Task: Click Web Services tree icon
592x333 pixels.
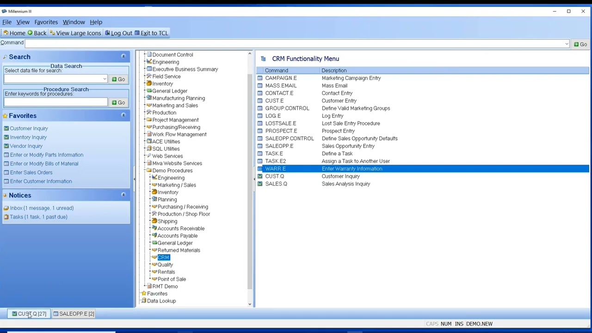Action: tap(149, 156)
